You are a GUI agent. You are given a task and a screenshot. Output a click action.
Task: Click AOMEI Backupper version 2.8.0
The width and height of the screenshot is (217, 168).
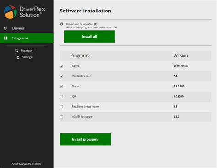coord(176,117)
